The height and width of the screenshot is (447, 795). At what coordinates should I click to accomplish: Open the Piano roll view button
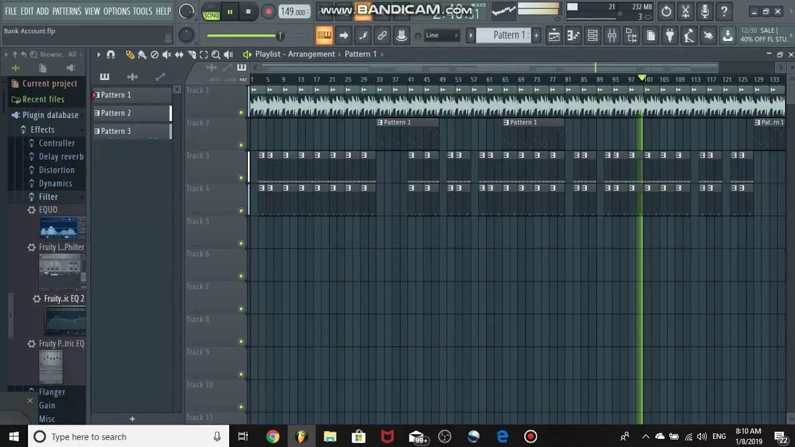(x=573, y=35)
